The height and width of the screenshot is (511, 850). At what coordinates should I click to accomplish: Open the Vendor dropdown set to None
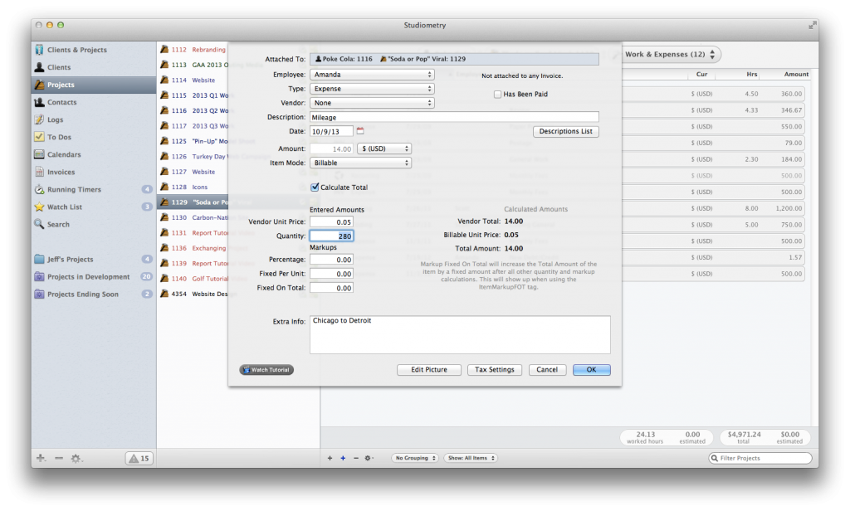pyautogui.click(x=372, y=103)
